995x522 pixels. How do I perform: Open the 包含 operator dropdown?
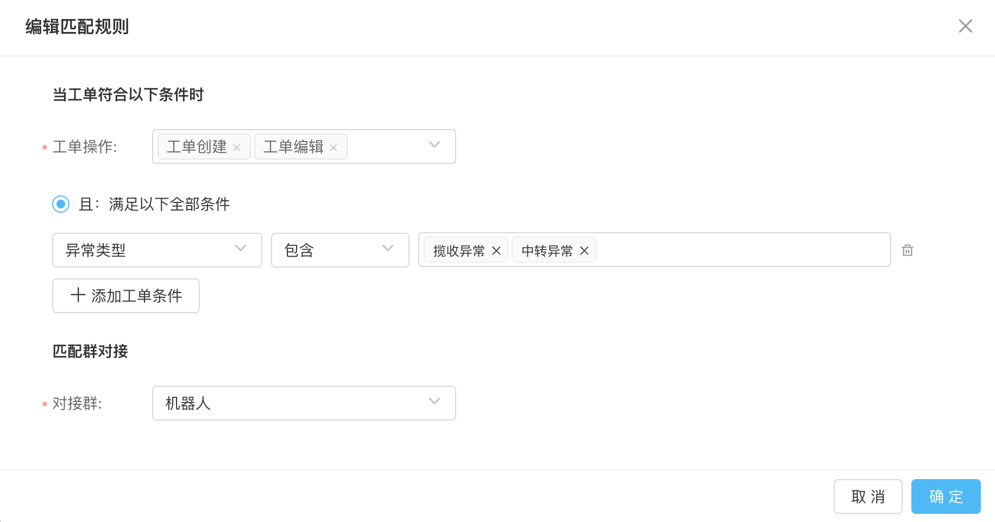pyautogui.click(x=340, y=250)
